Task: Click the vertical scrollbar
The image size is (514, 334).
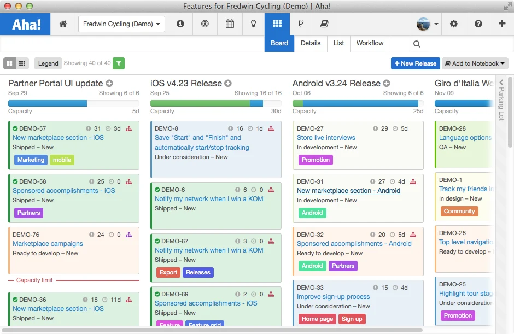Action: pos(510,112)
